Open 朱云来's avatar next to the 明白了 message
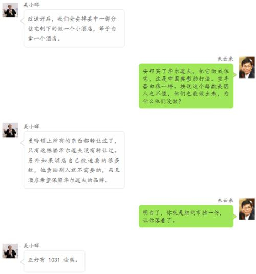 point(247,209)
